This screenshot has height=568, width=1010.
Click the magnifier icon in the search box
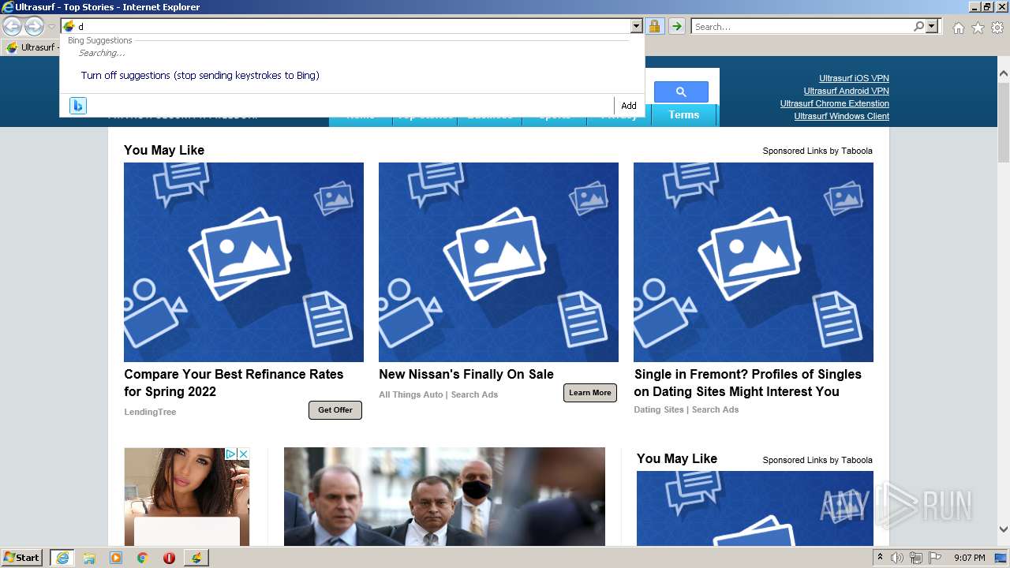click(x=918, y=27)
